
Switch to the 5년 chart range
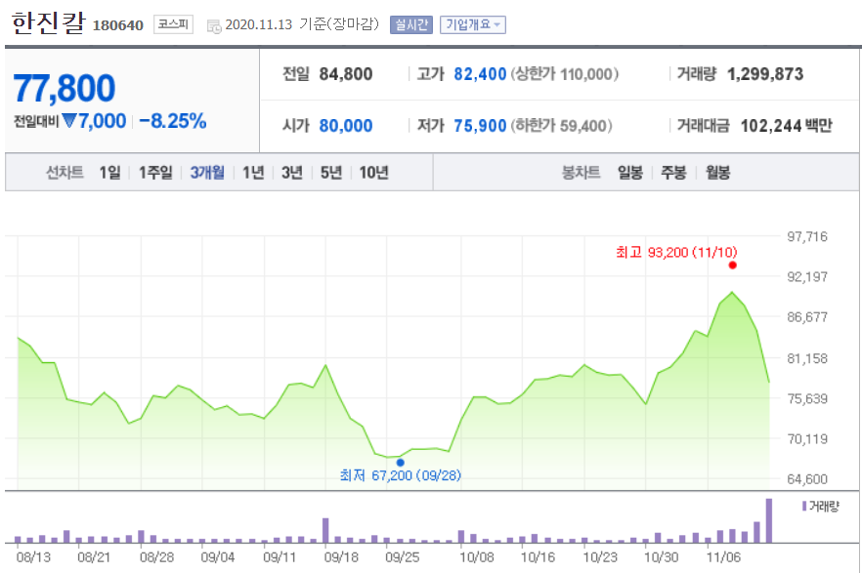pos(331,173)
